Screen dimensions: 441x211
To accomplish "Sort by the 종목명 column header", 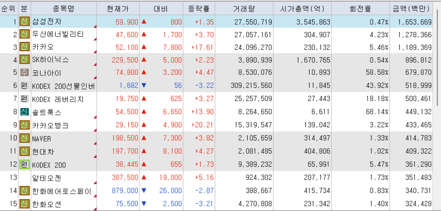I will pyautogui.click(x=63, y=9).
